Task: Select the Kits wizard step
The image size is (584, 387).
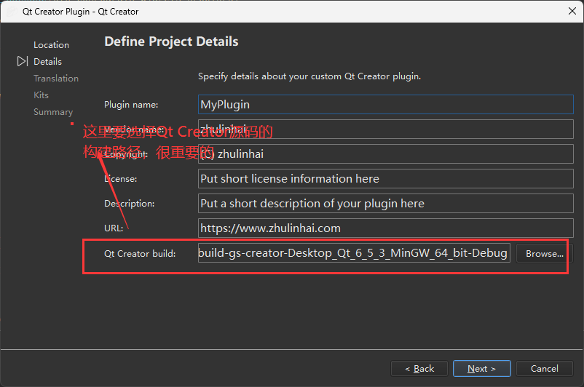Action: pyautogui.click(x=41, y=95)
